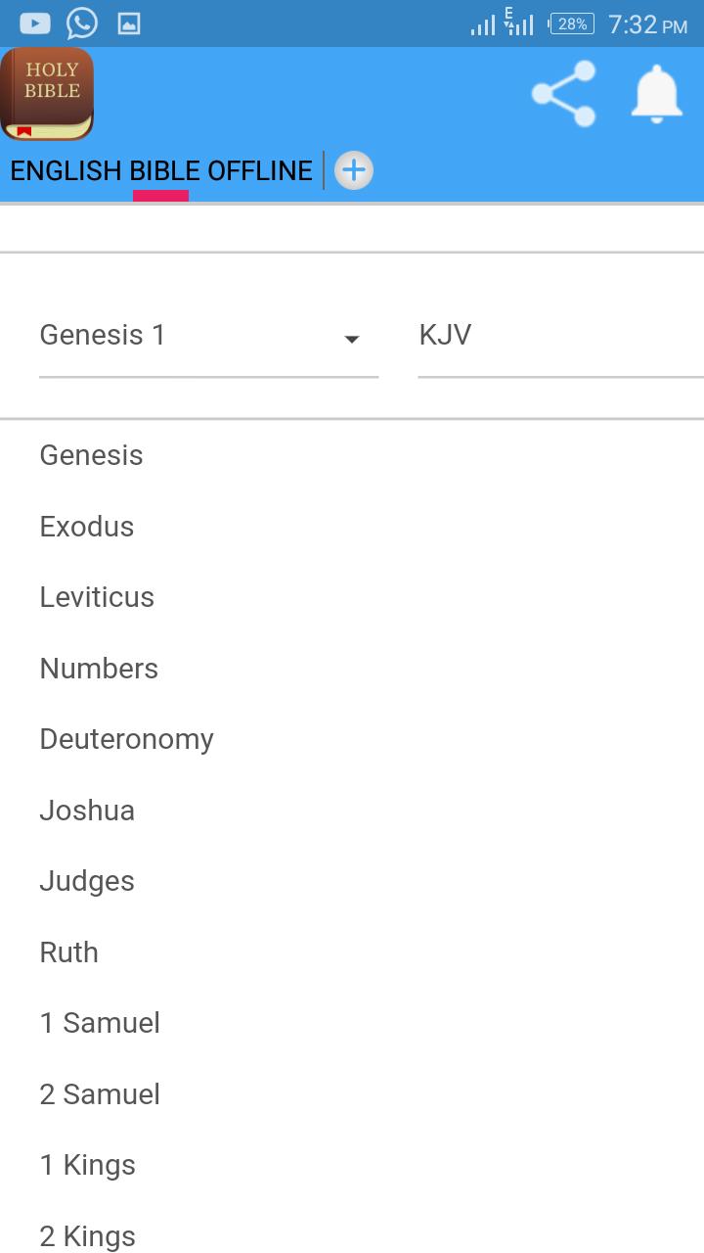Tap the battery indicator icon
This screenshot has width=704, height=1253.
pos(572,23)
